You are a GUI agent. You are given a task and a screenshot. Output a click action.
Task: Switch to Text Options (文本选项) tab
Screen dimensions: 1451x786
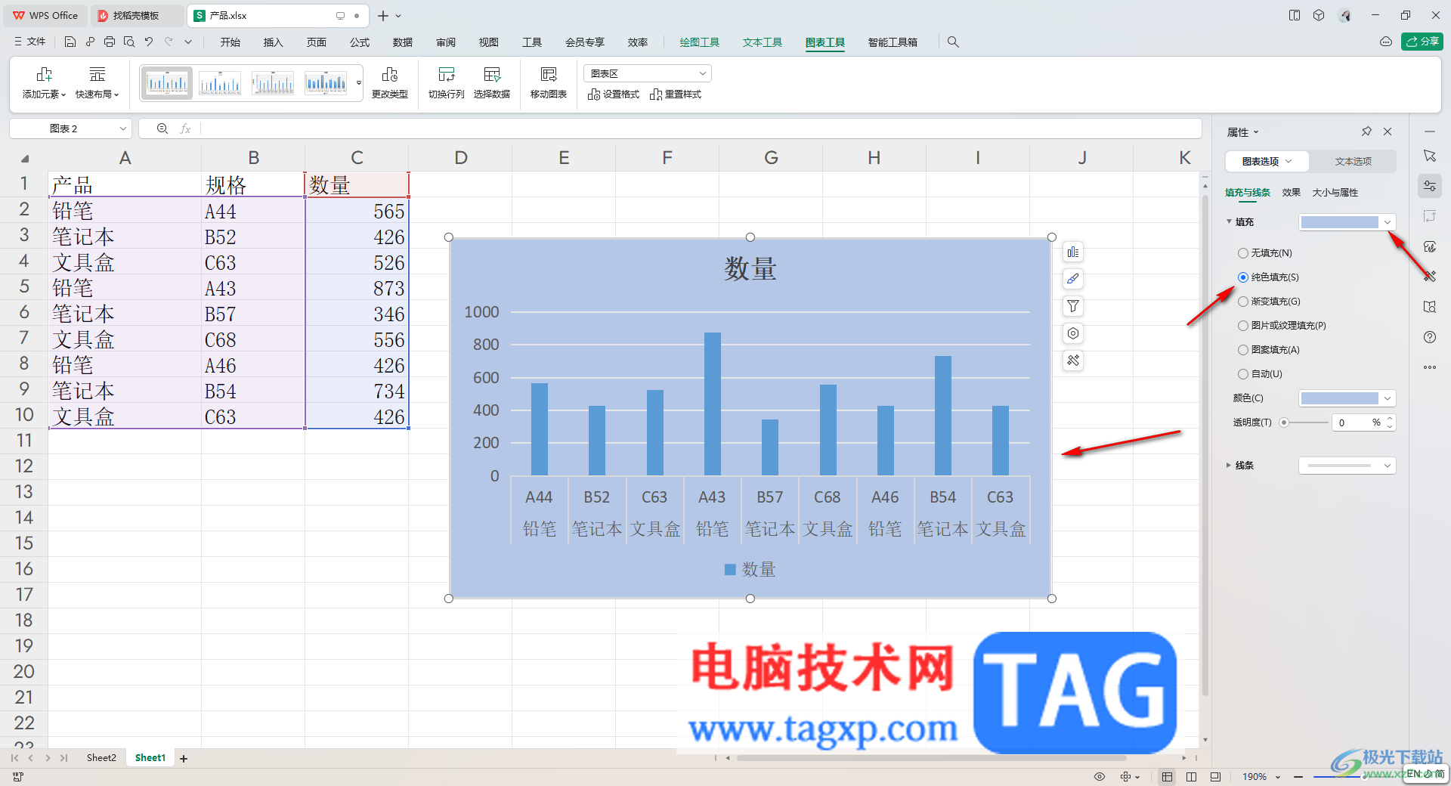point(1353,161)
